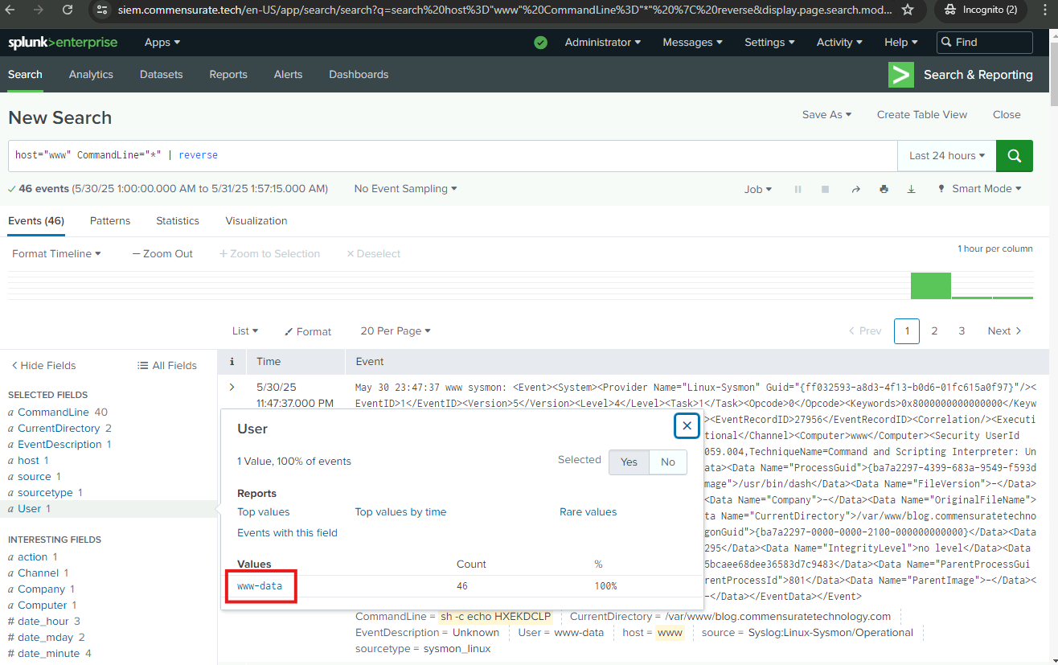Click the print job icon

pos(884,189)
